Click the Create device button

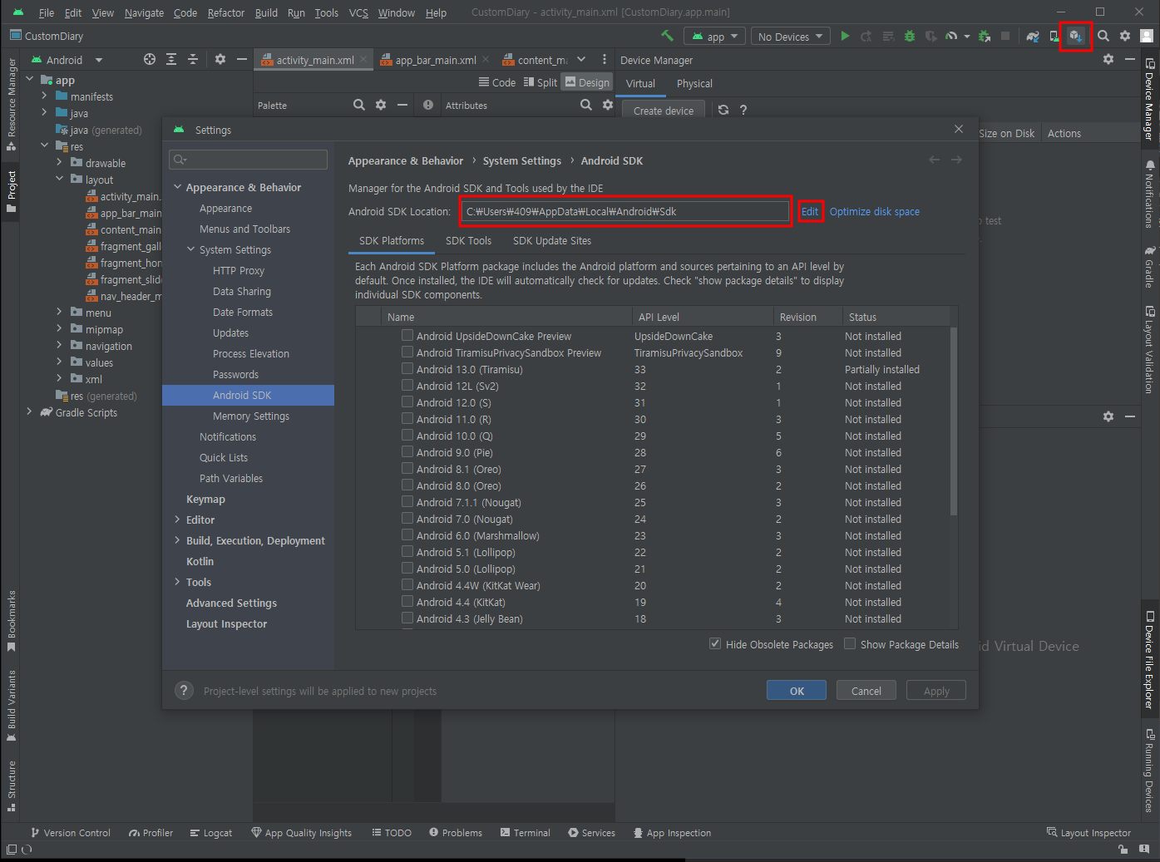coord(664,110)
